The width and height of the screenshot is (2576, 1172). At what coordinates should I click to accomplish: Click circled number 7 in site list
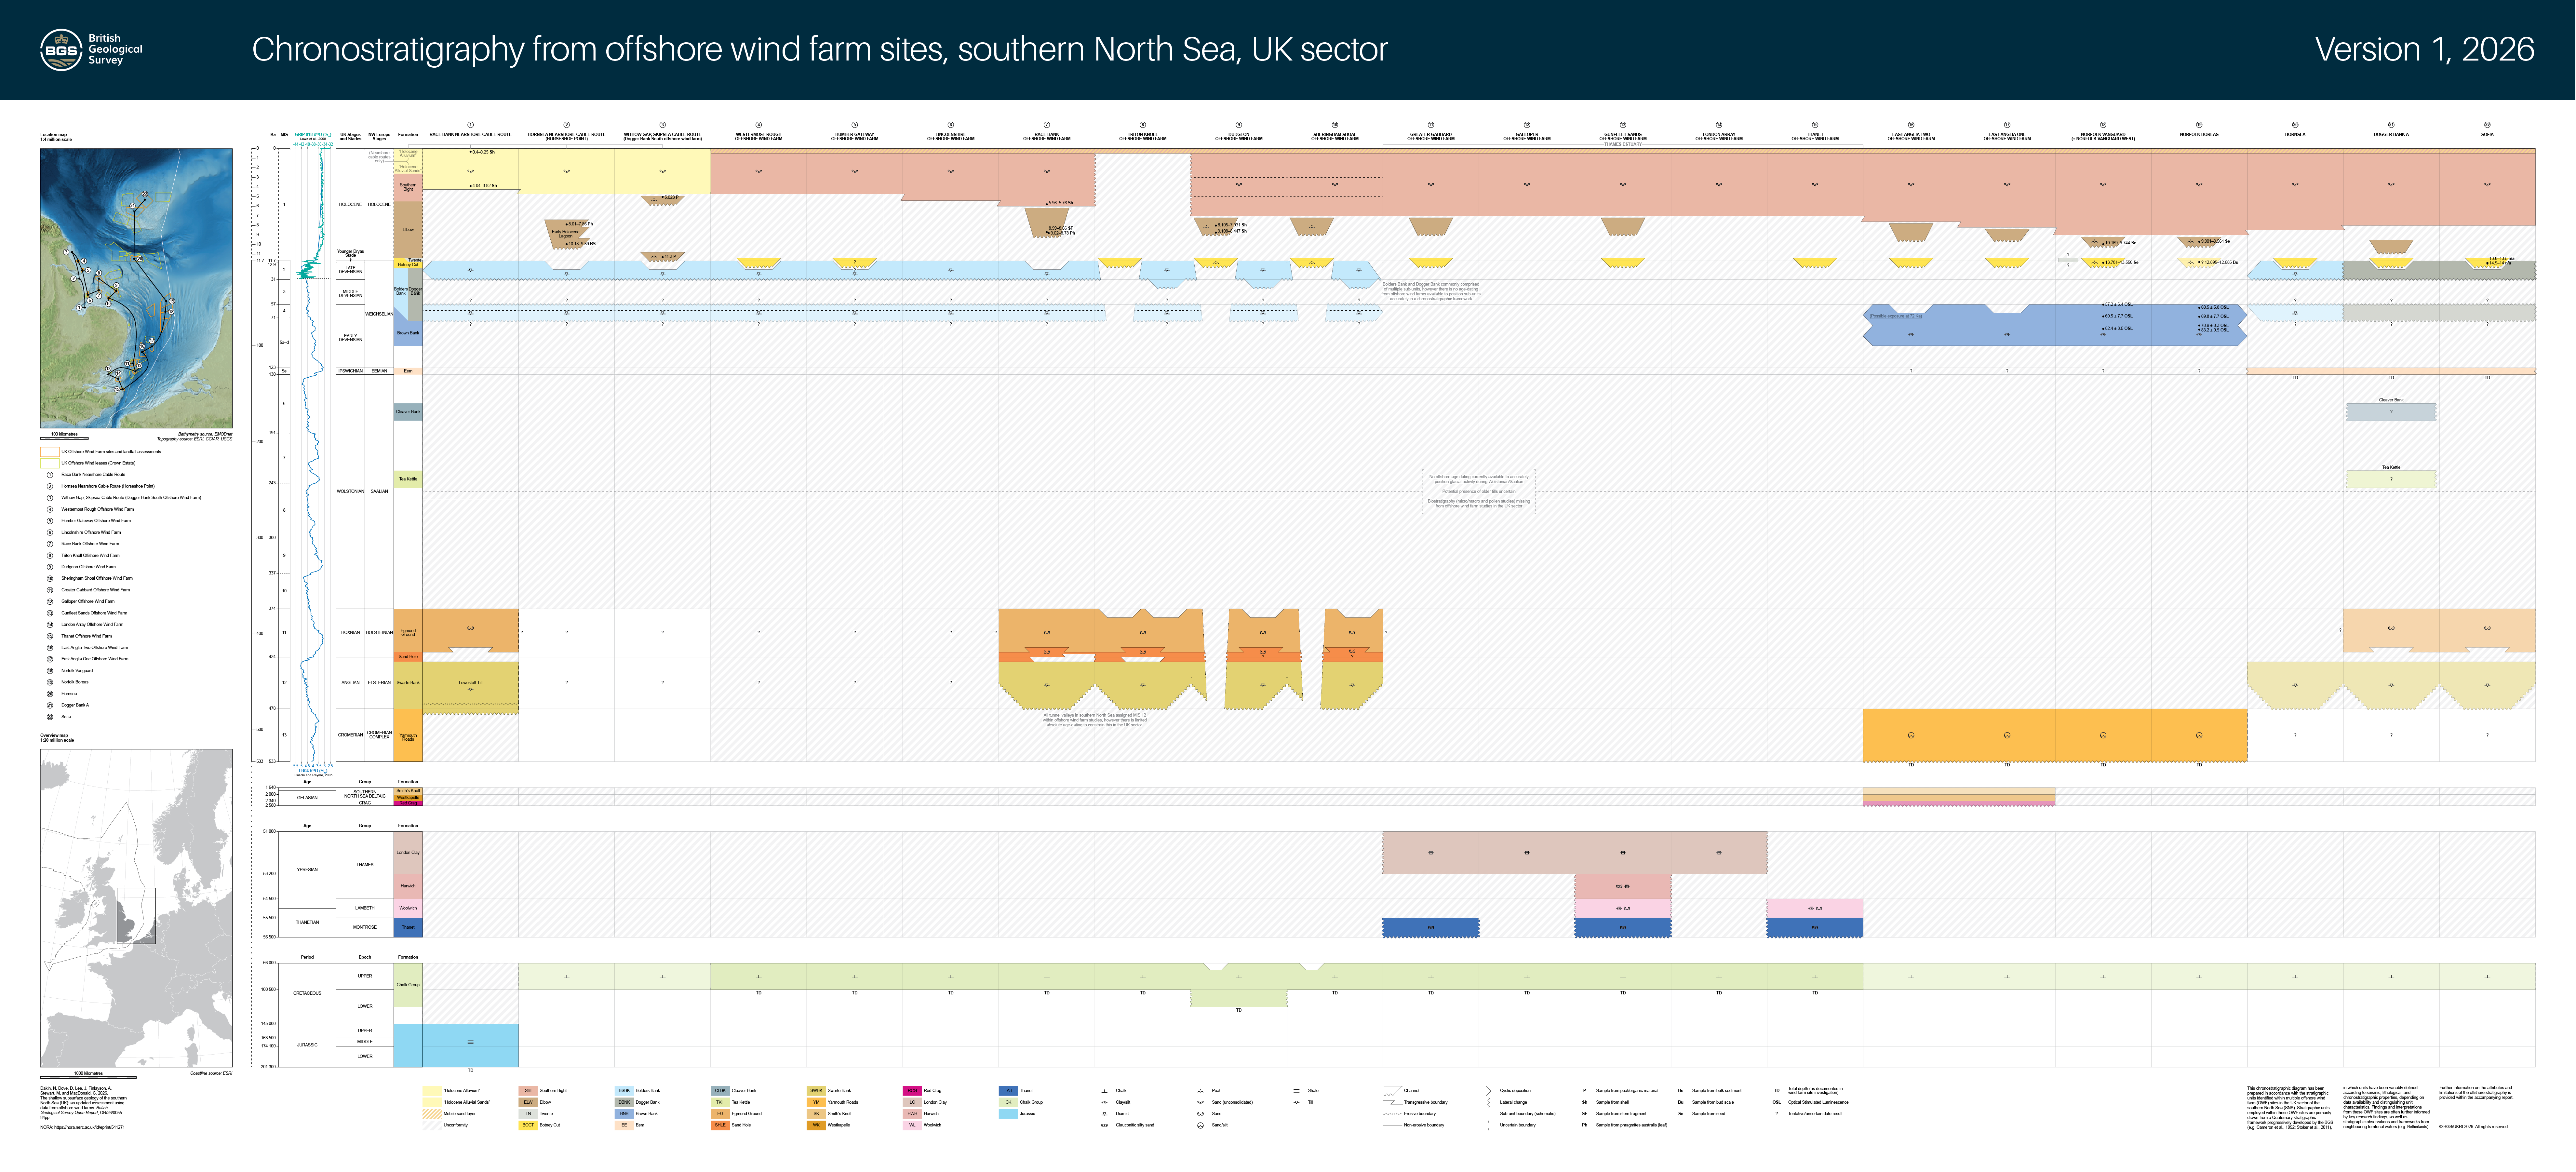point(50,544)
